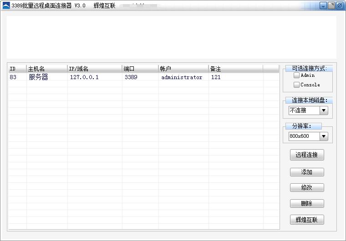Click the 添加 button to add a server

point(307,172)
